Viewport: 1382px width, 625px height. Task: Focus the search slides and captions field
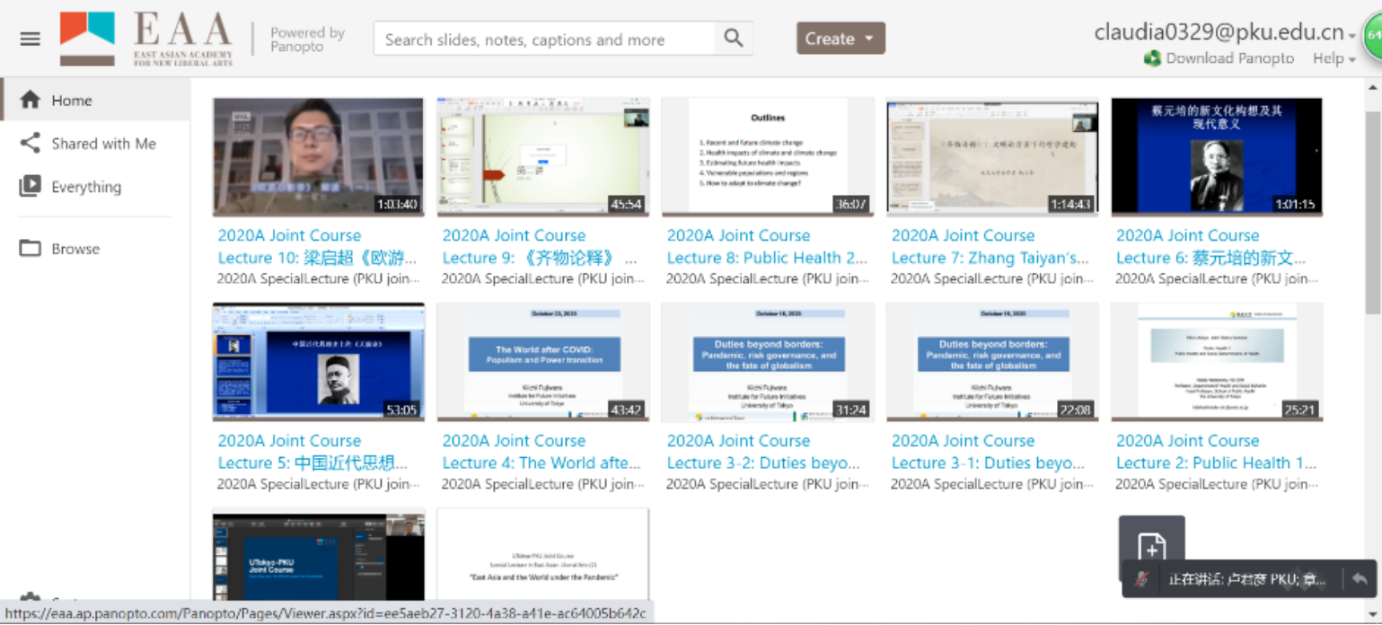coord(544,39)
